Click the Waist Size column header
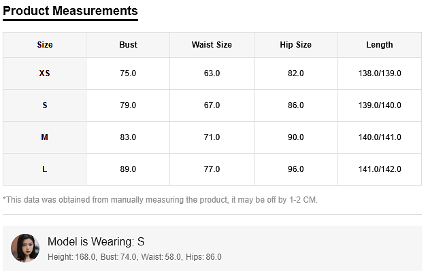This screenshot has width=428, height=274. click(212, 45)
